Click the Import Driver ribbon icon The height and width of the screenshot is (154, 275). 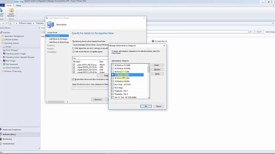[1, 10]
